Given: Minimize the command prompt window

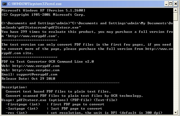Looking at the screenshot, I should tap(166, 4).
